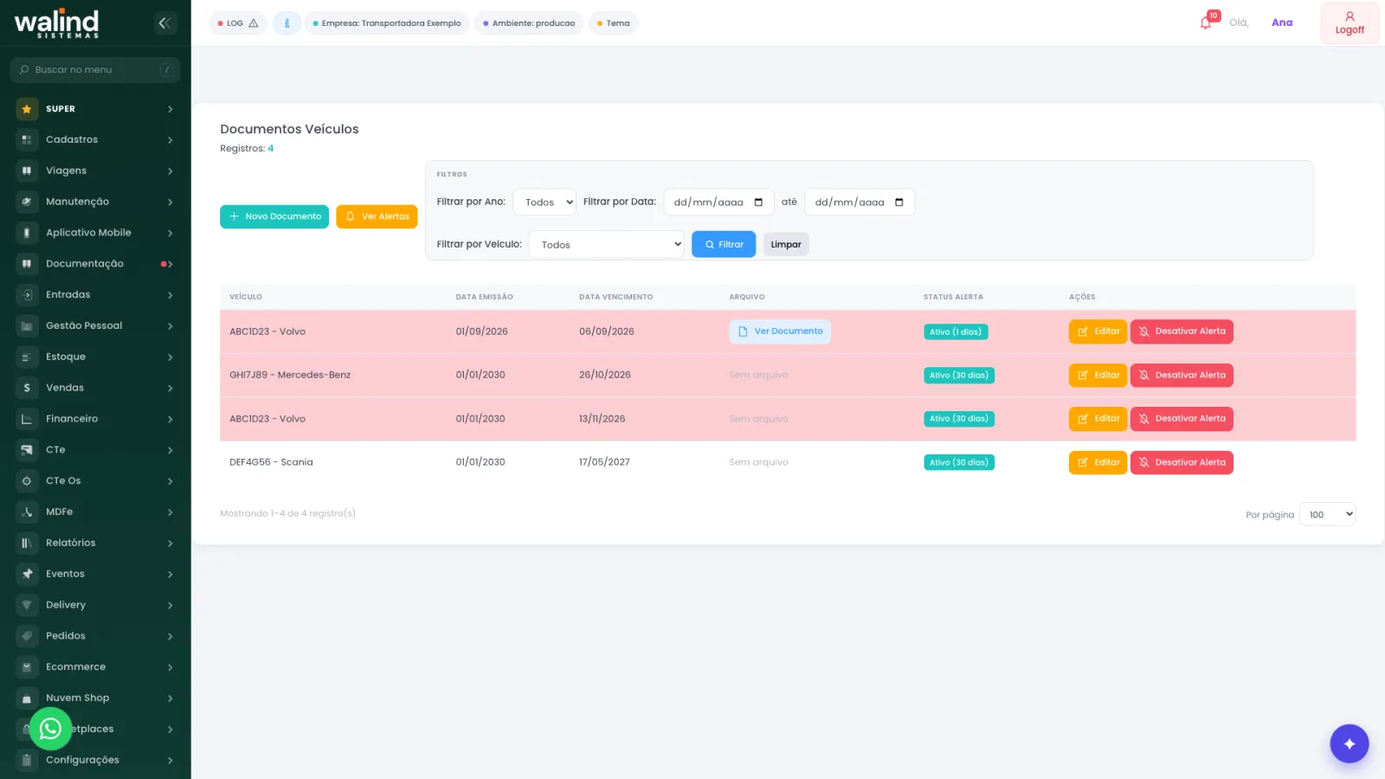Expand the Viagens menu chevron
Image resolution: width=1385 pixels, height=779 pixels.
tap(171, 171)
